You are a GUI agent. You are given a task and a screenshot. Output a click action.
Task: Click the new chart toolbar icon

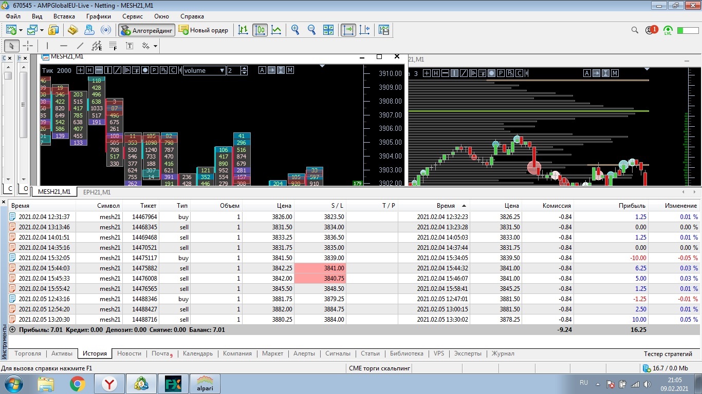(11, 30)
